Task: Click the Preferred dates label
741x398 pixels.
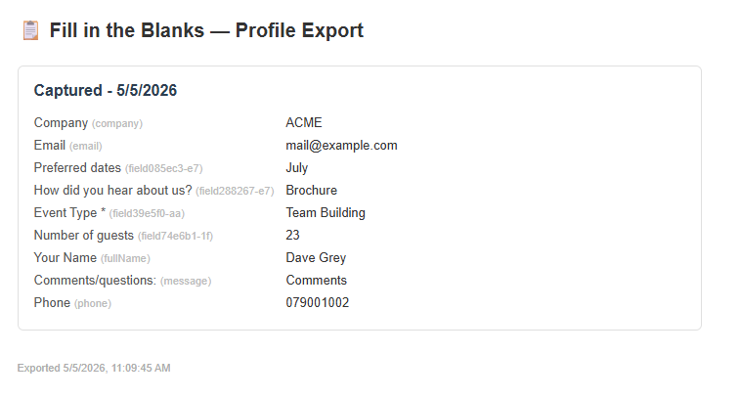Action: click(x=77, y=168)
